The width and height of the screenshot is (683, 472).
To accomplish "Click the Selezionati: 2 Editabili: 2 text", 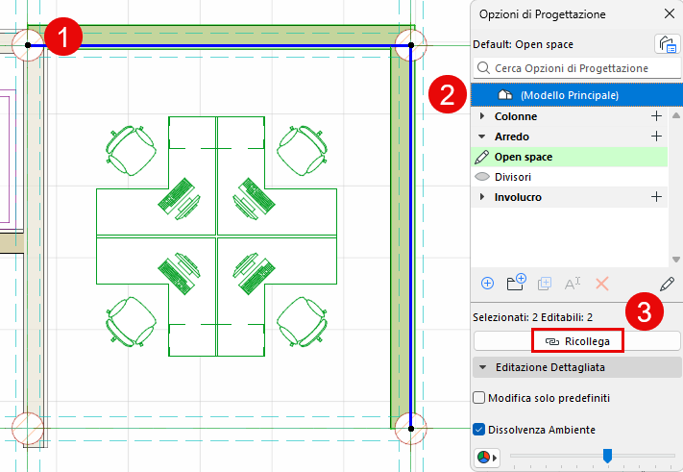I will [532, 317].
